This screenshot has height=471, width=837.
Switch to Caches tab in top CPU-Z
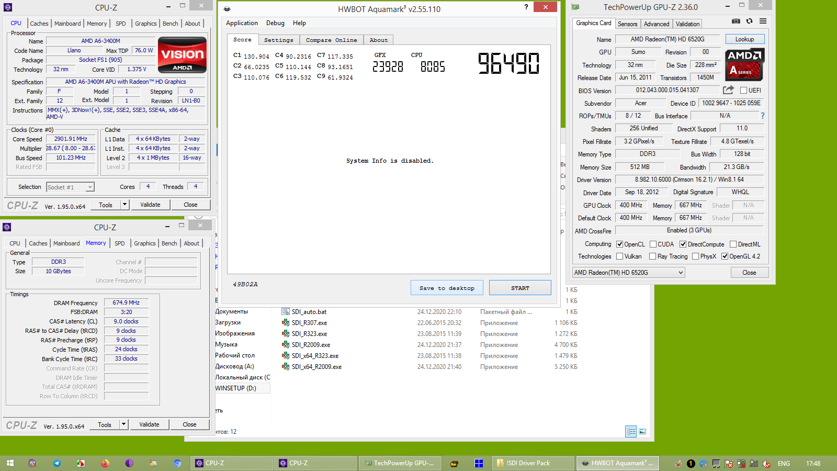tap(39, 24)
